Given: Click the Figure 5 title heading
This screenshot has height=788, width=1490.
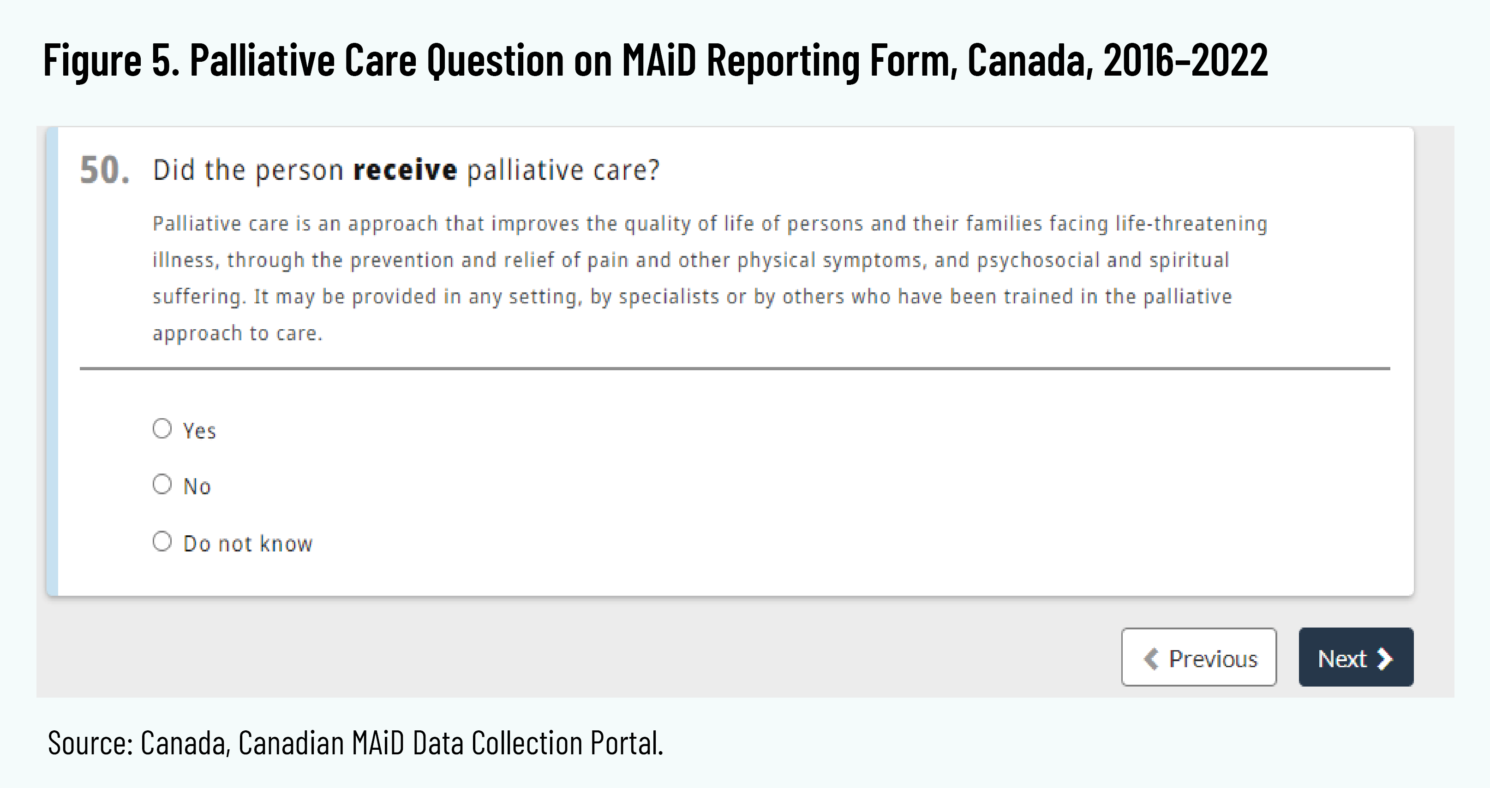Looking at the screenshot, I should [655, 59].
